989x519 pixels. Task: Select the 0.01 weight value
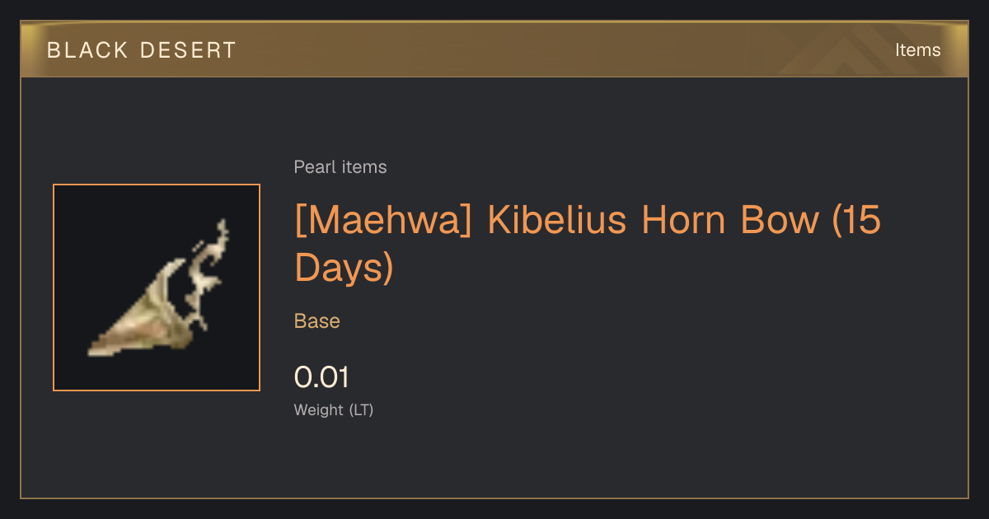pos(321,377)
